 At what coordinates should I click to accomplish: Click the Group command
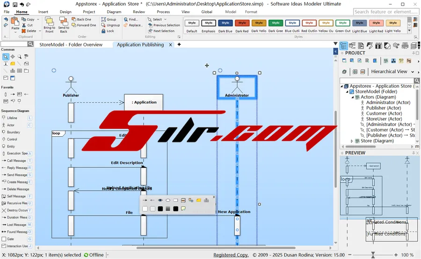click(x=109, y=19)
